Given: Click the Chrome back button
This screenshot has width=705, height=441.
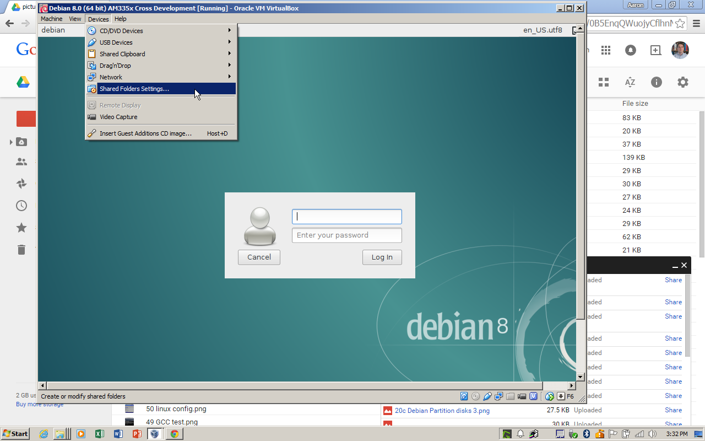Looking at the screenshot, I should [9, 23].
